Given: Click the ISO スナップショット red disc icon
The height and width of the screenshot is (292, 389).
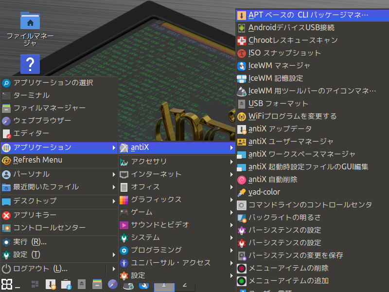Looking at the screenshot, I should (241, 53).
